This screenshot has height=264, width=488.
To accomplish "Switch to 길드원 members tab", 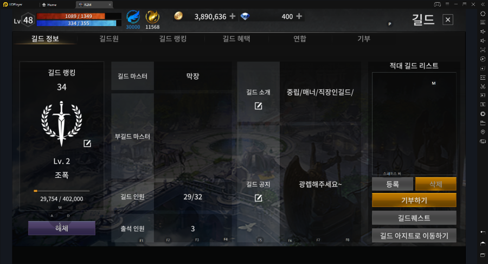I will 109,38.
